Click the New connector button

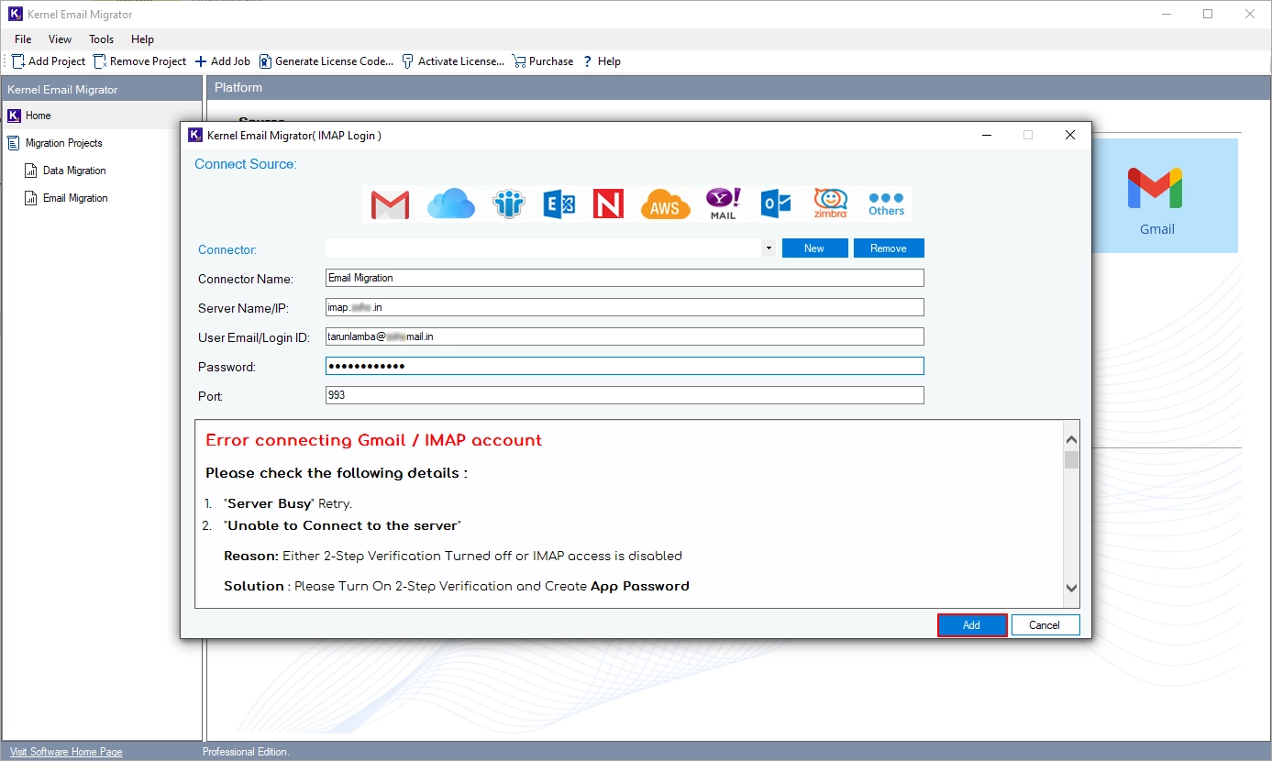pos(814,248)
